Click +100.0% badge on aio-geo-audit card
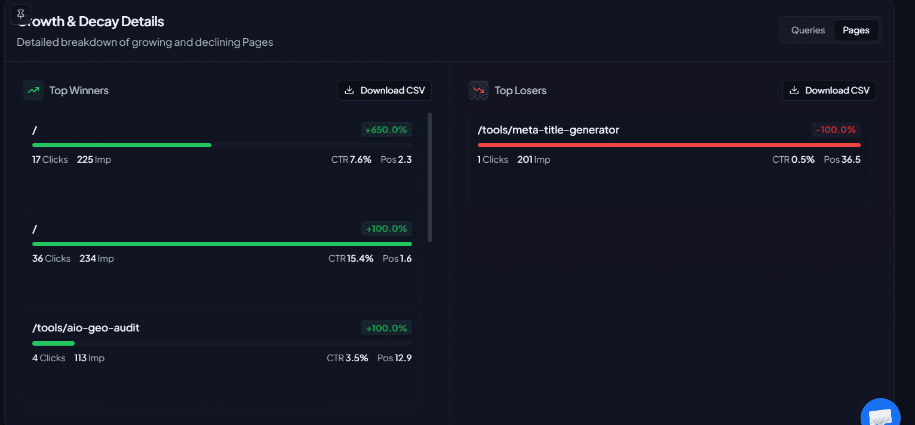The image size is (915, 425). tap(386, 328)
